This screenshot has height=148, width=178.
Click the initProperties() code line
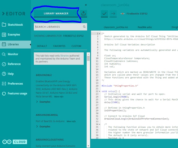[x=115, y=111]
